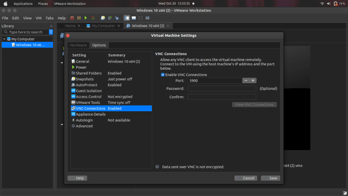Image resolution: width=348 pixels, height=196 pixels.
Task: Open the File menu
Action: [5, 18]
